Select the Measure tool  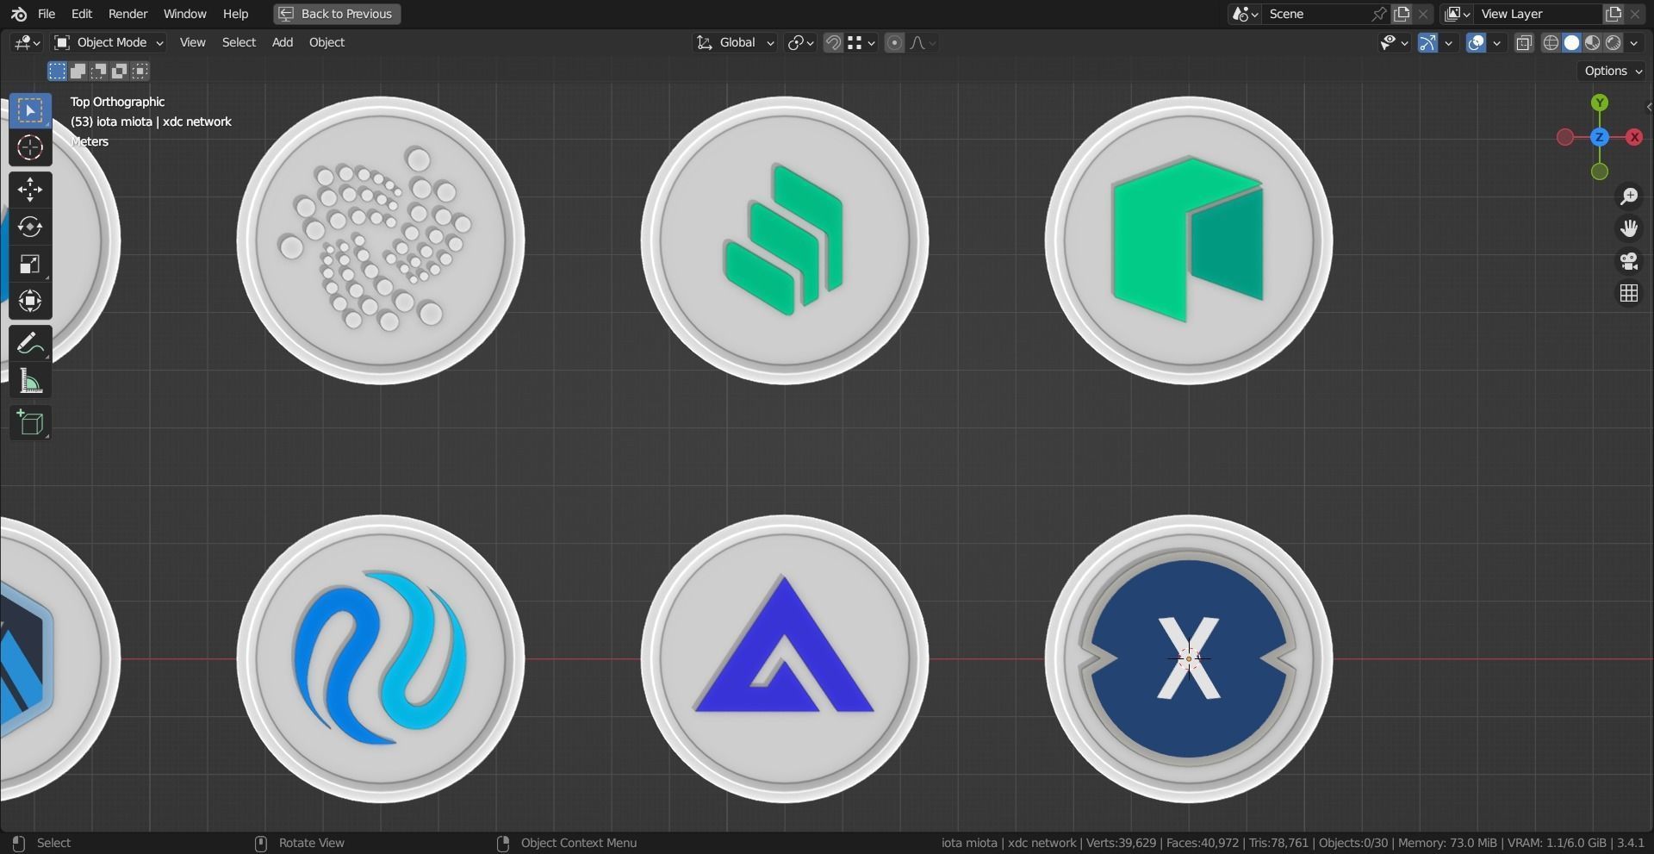30,381
